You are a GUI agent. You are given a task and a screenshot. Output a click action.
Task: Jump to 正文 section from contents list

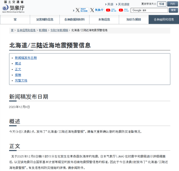[x=18, y=69]
